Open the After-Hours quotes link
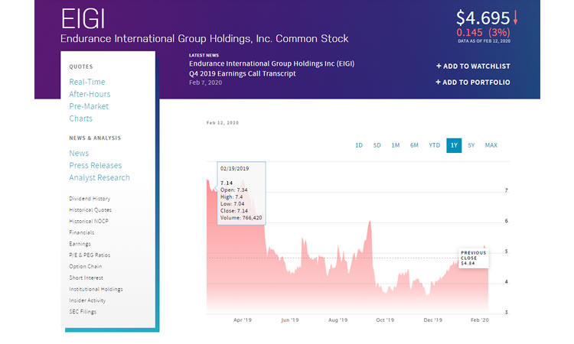574x344 pixels. (90, 94)
